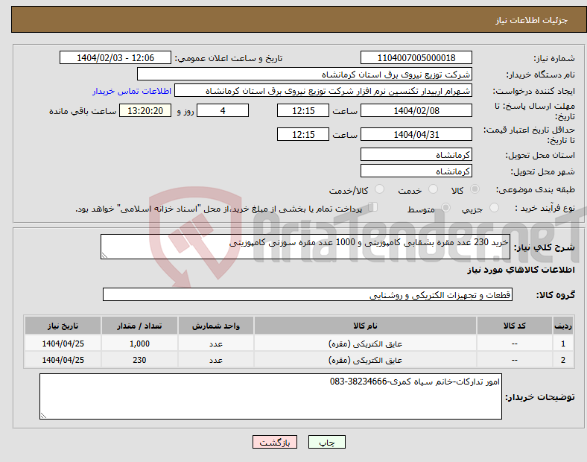The height and width of the screenshot is (462, 587).
Task: Click the validity time field beside 1404/04/31
Action: [303, 134]
